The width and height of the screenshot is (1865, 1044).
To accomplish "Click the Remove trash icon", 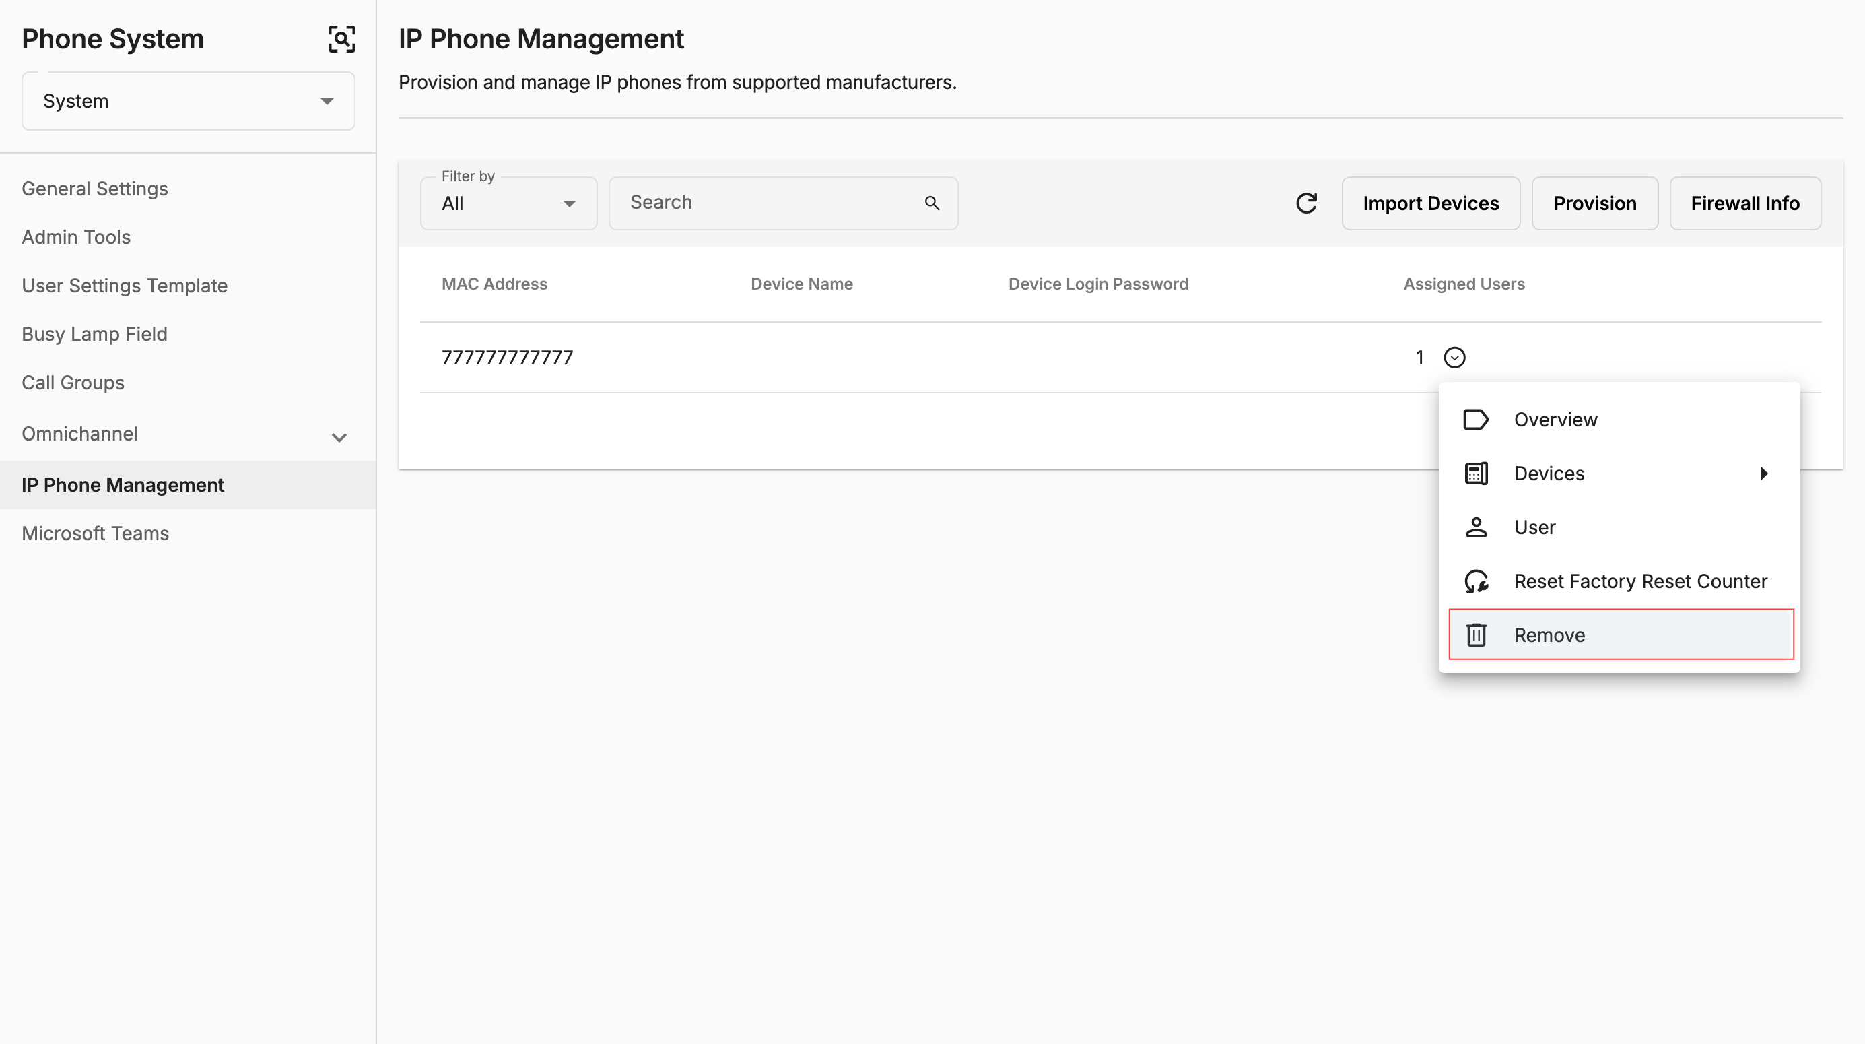I will [1475, 635].
